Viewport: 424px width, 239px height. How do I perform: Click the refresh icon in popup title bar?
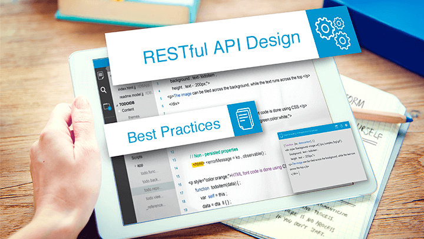pos(341,126)
